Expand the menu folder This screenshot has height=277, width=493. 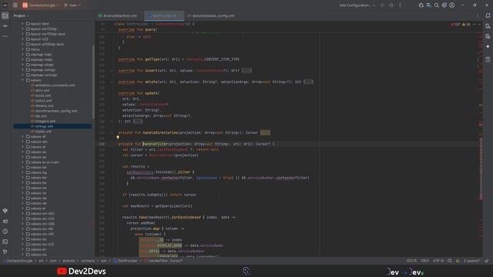pyautogui.click(x=22, y=49)
